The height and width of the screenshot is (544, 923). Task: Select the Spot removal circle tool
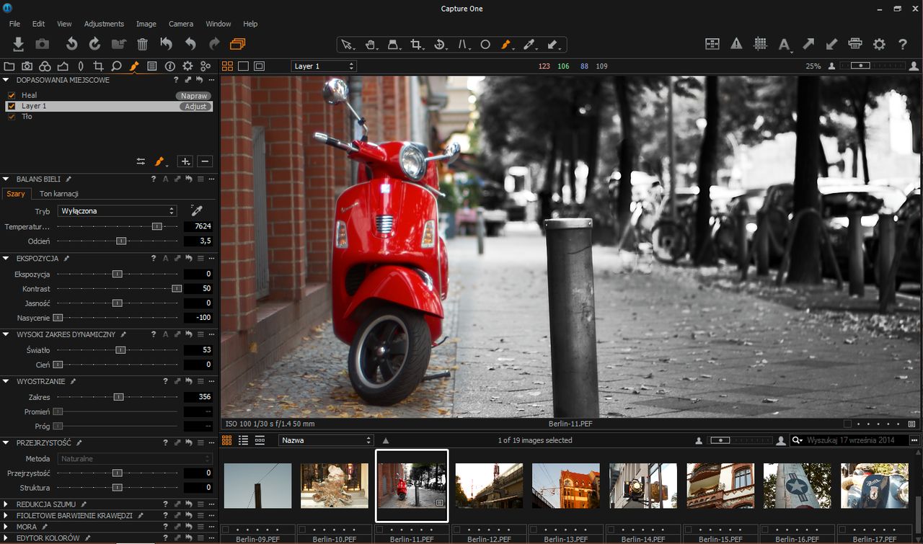(x=485, y=44)
